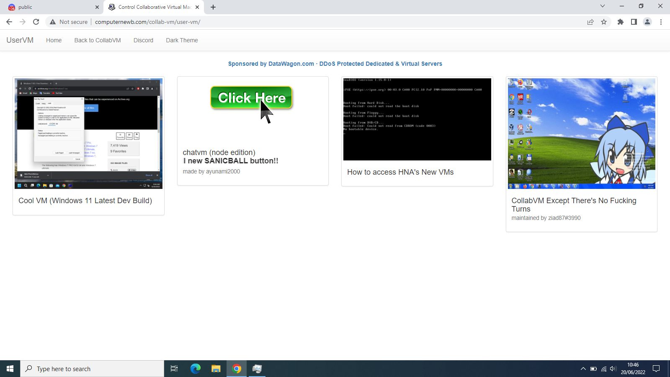670x377 pixels.
Task: Switch to the Dark Theme
Action: pyautogui.click(x=182, y=40)
